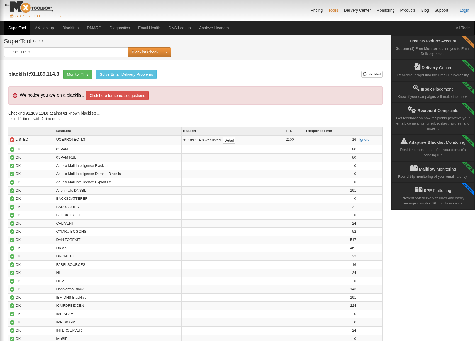Open the DMARC tab
Screen dimensions: 475x341
94,28
